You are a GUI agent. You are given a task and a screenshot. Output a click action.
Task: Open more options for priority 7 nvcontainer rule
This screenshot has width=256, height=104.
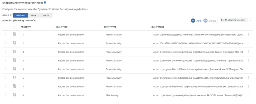(249, 86)
